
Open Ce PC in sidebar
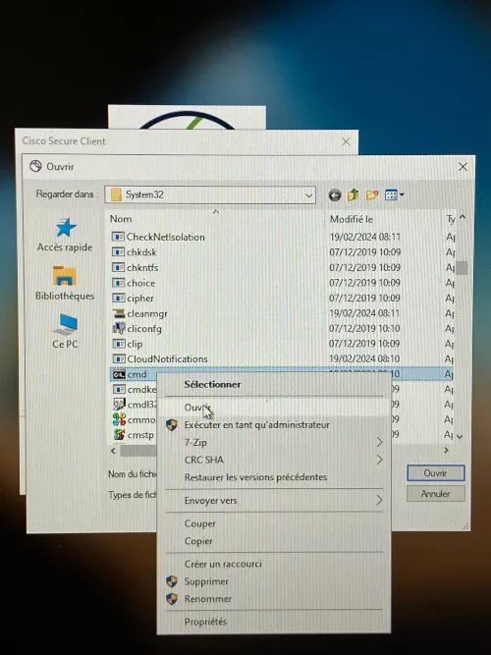click(65, 331)
